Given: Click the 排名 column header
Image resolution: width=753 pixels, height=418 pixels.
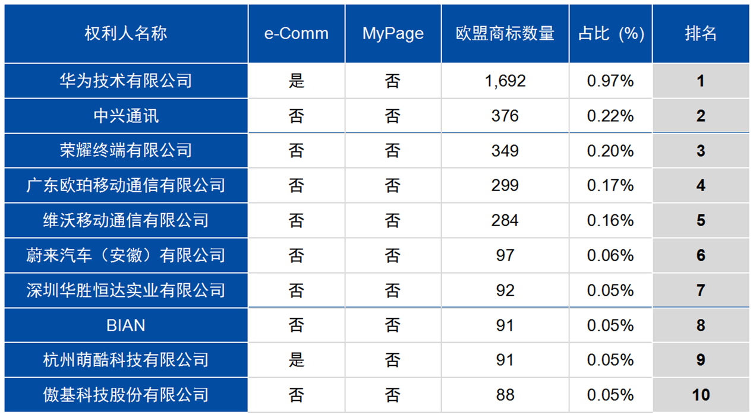Looking at the screenshot, I should click(701, 34).
